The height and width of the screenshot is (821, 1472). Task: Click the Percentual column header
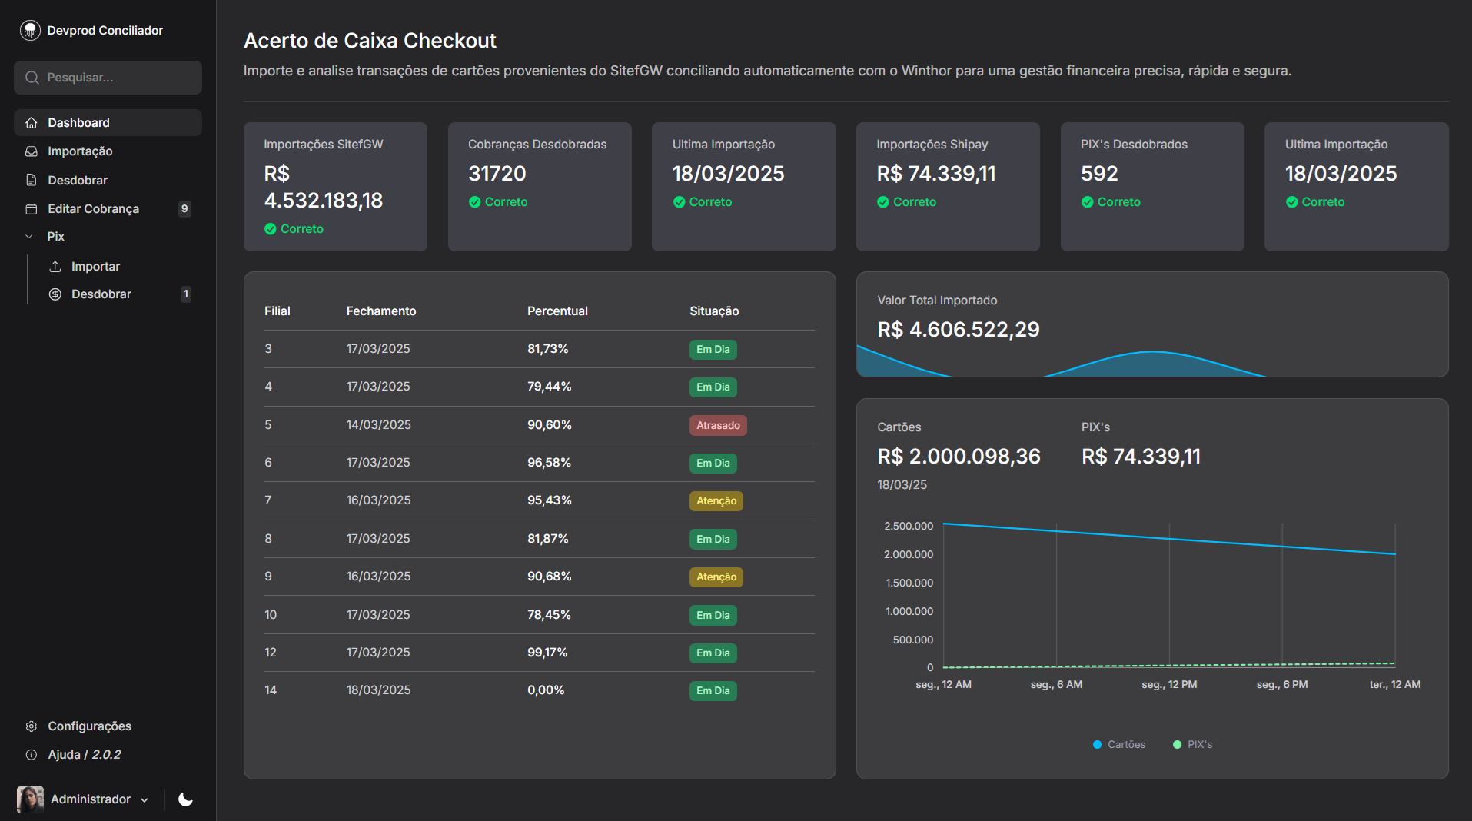click(x=557, y=311)
